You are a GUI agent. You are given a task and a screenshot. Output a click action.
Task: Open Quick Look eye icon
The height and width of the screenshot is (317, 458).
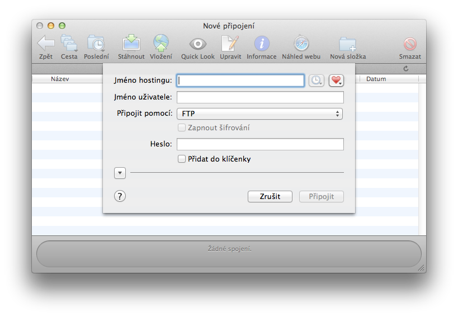pyautogui.click(x=197, y=44)
